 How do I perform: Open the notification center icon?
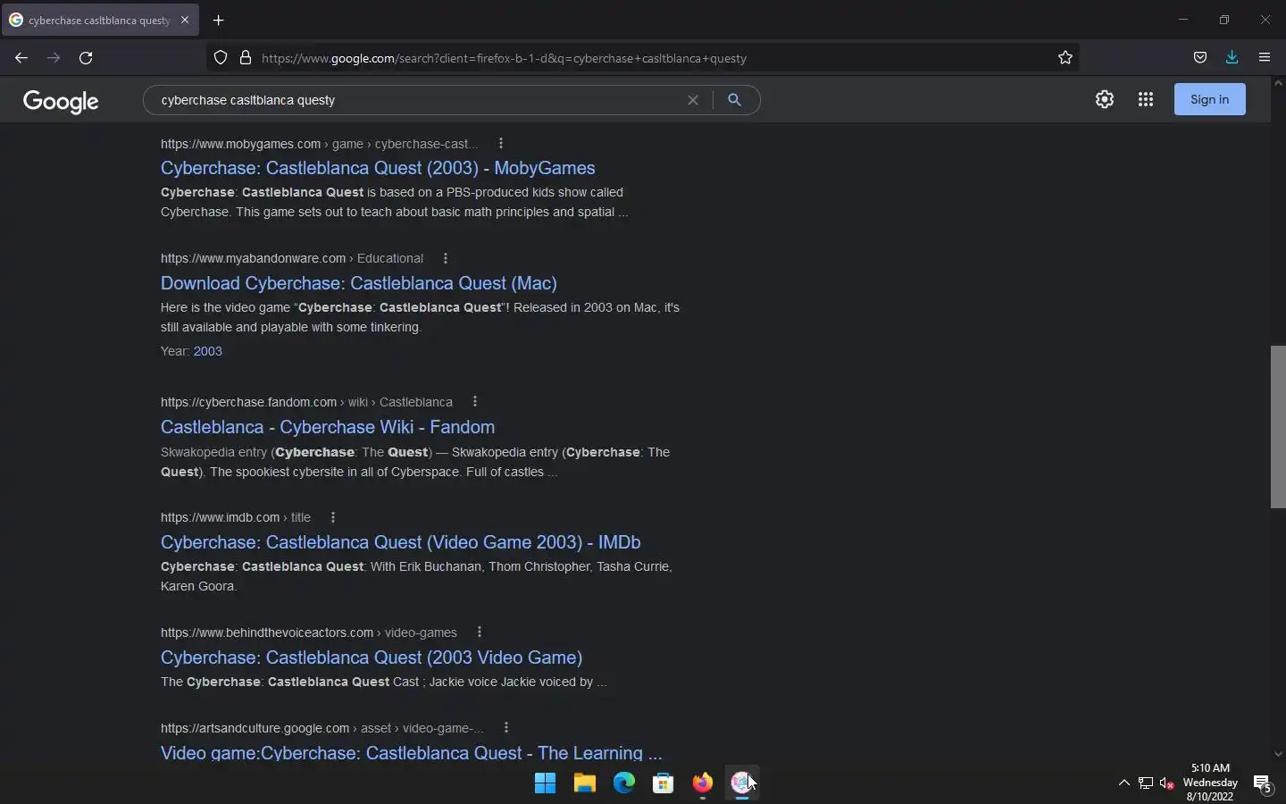(1263, 783)
